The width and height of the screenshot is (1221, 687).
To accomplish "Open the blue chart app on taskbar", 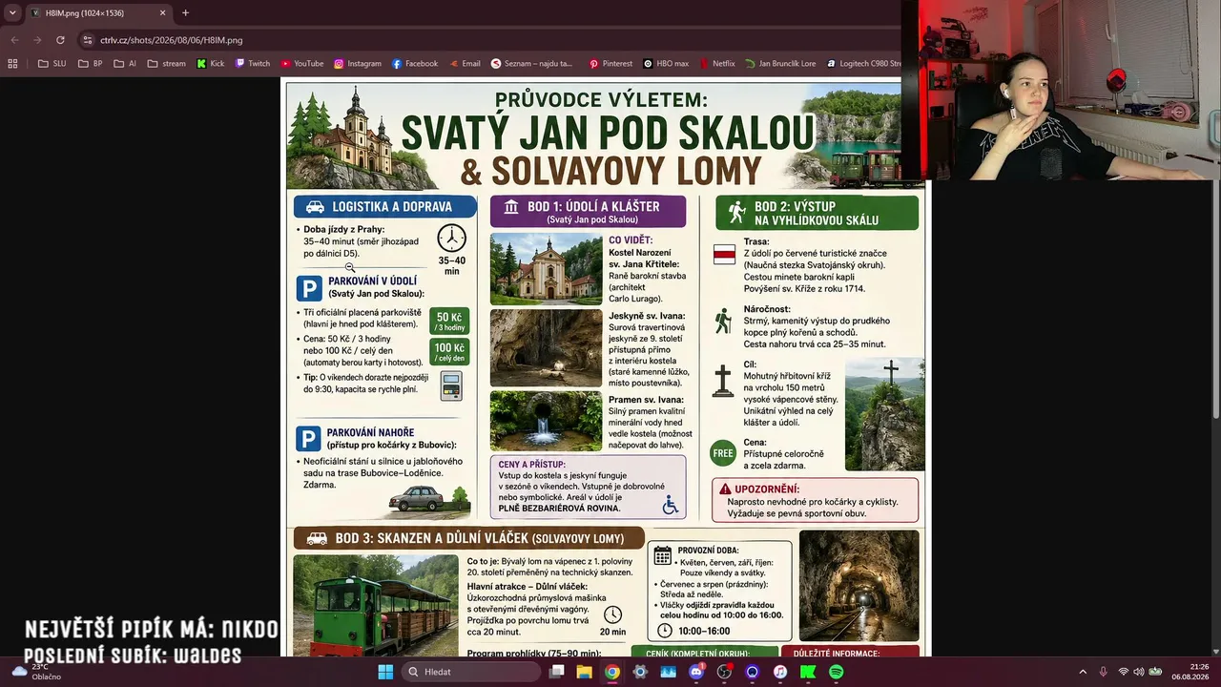I will (668, 672).
